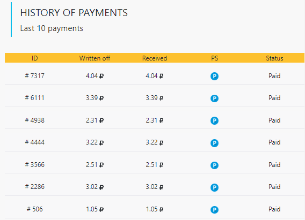Click the 2.51 received amount
305x220 pixels.
155,165
